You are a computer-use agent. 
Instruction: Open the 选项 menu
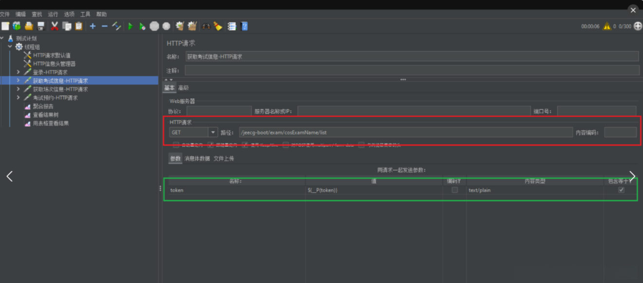(69, 15)
